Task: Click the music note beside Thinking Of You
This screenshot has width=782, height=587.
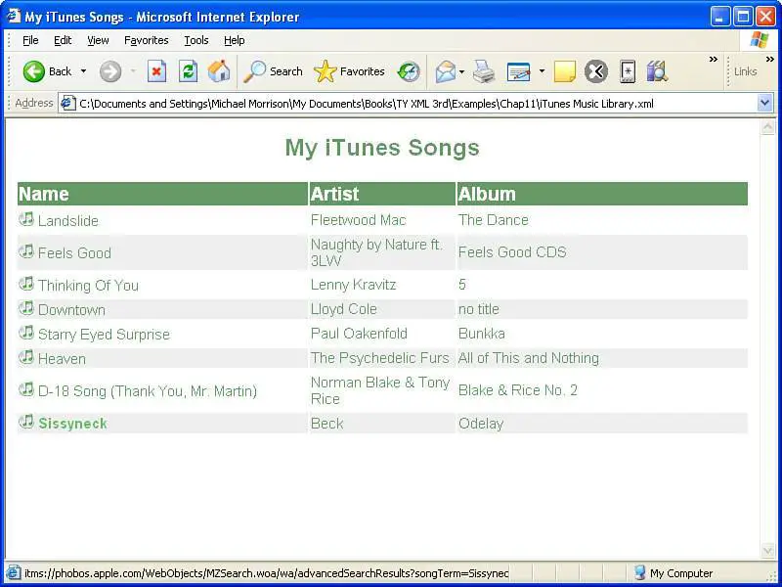Action: tap(26, 284)
